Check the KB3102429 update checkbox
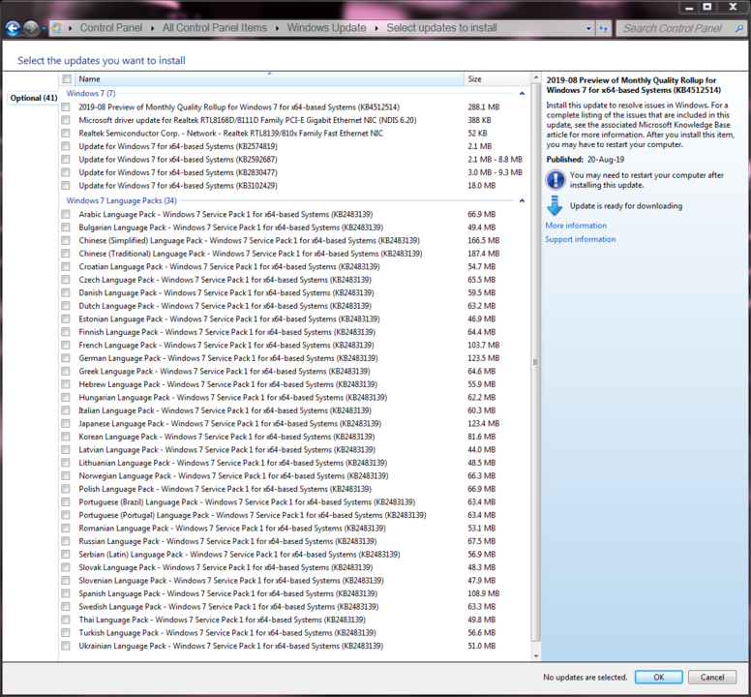The image size is (751, 697). click(66, 186)
